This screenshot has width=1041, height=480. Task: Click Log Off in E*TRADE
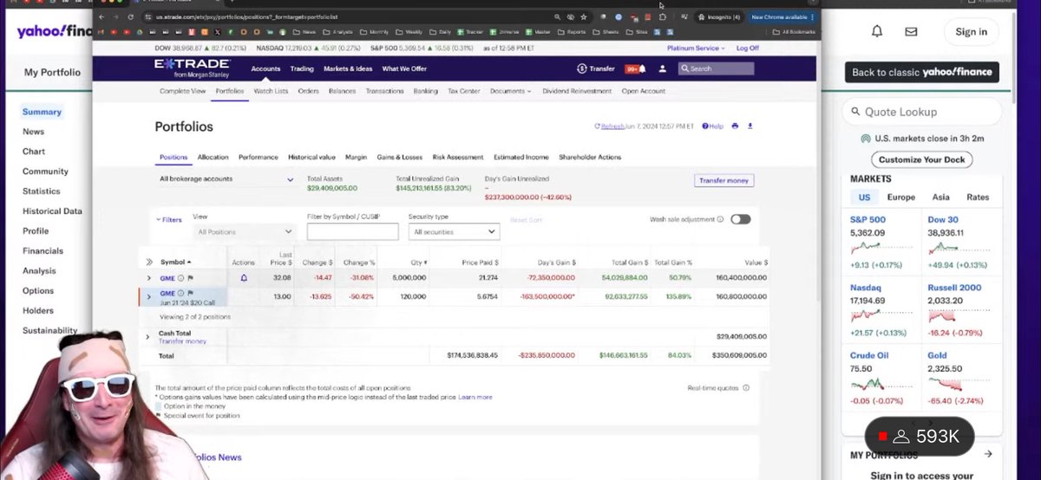pos(748,49)
